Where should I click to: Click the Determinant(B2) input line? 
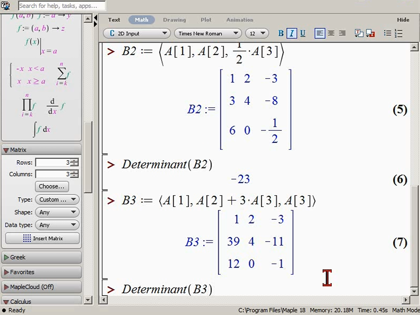[x=167, y=164]
